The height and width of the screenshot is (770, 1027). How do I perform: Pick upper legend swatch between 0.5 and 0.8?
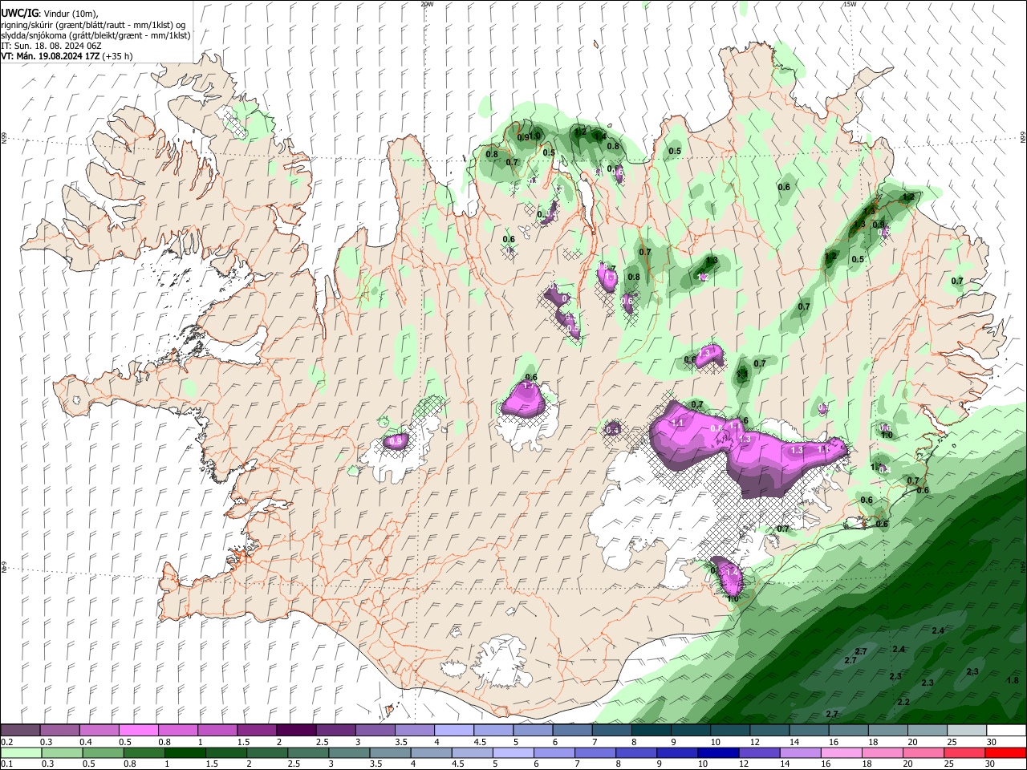[x=138, y=731]
